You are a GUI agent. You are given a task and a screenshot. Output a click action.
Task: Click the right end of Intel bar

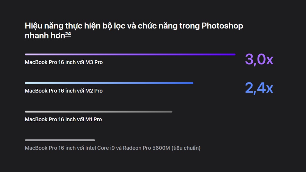(x=94, y=140)
